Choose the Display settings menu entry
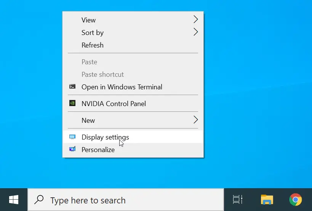The height and width of the screenshot is (211, 312). (x=105, y=137)
